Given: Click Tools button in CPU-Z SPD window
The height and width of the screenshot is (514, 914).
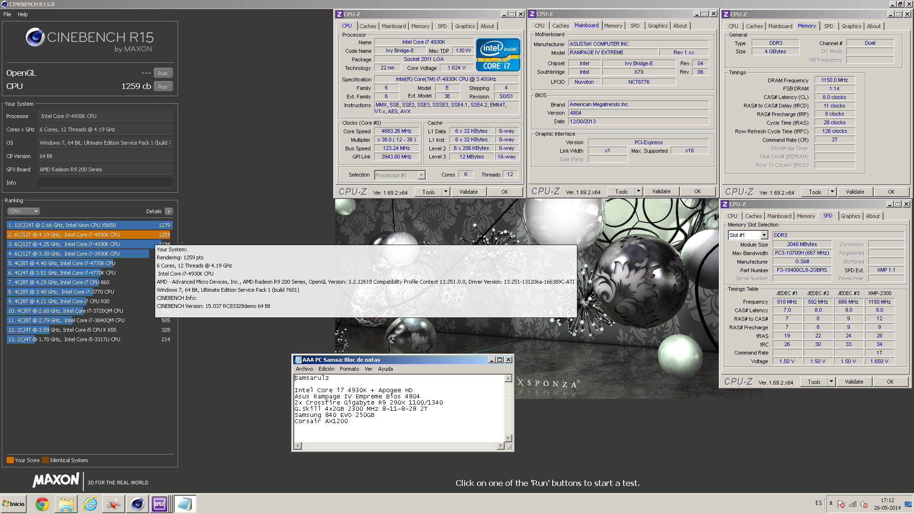Looking at the screenshot, I should click(814, 382).
